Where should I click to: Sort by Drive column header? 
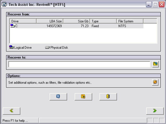click(x=23, y=21)
